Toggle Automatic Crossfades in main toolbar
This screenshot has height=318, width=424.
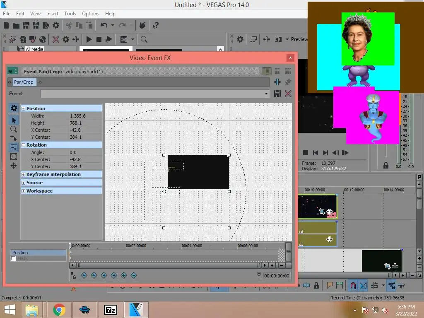coord(363,286)
